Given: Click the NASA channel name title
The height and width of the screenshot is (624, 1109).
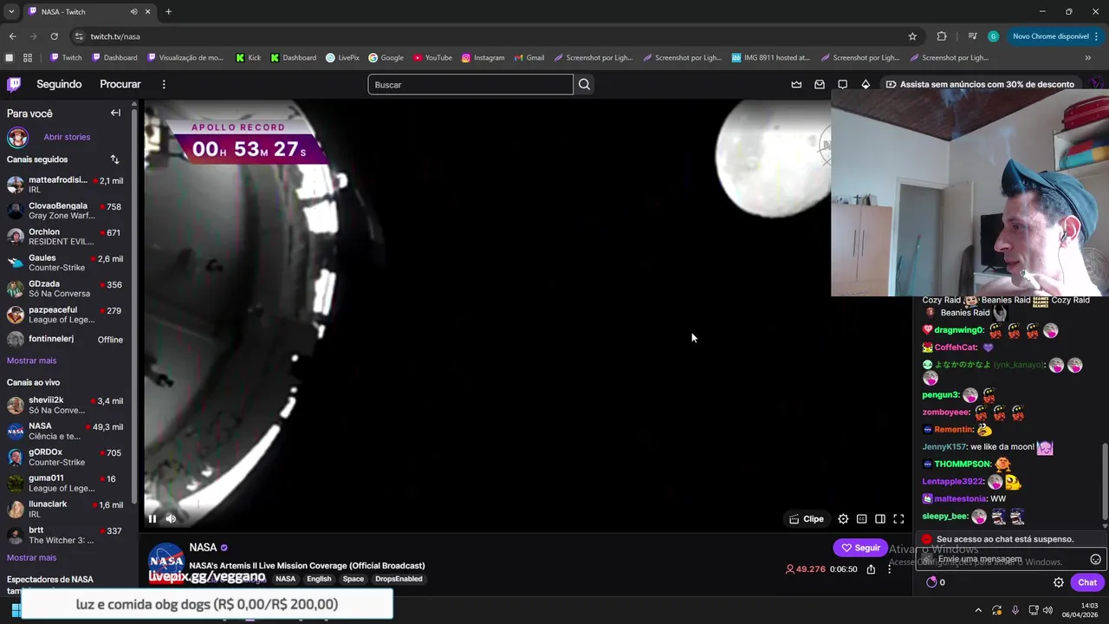Looking at the screenshot, I should click(x=203, y=548).
